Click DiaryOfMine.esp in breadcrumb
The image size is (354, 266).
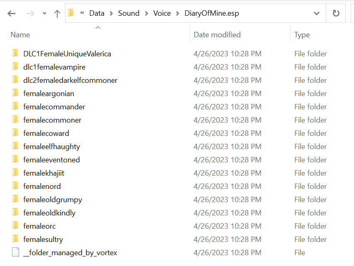point(212,13)
